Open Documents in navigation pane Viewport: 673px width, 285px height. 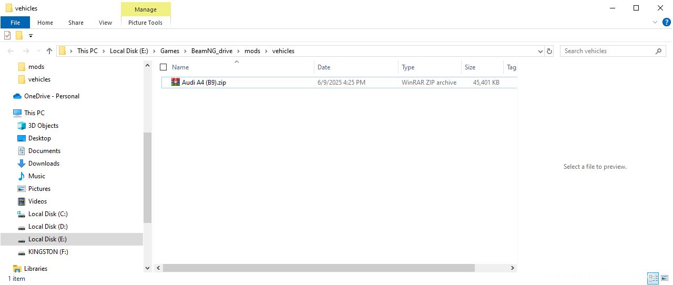click(x=44, y=151)
